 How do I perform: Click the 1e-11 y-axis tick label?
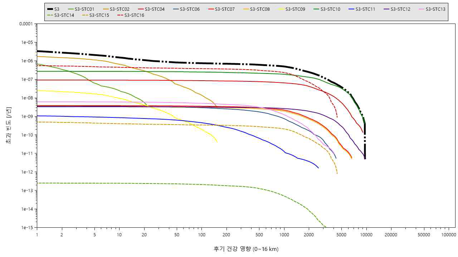point(27,154)
